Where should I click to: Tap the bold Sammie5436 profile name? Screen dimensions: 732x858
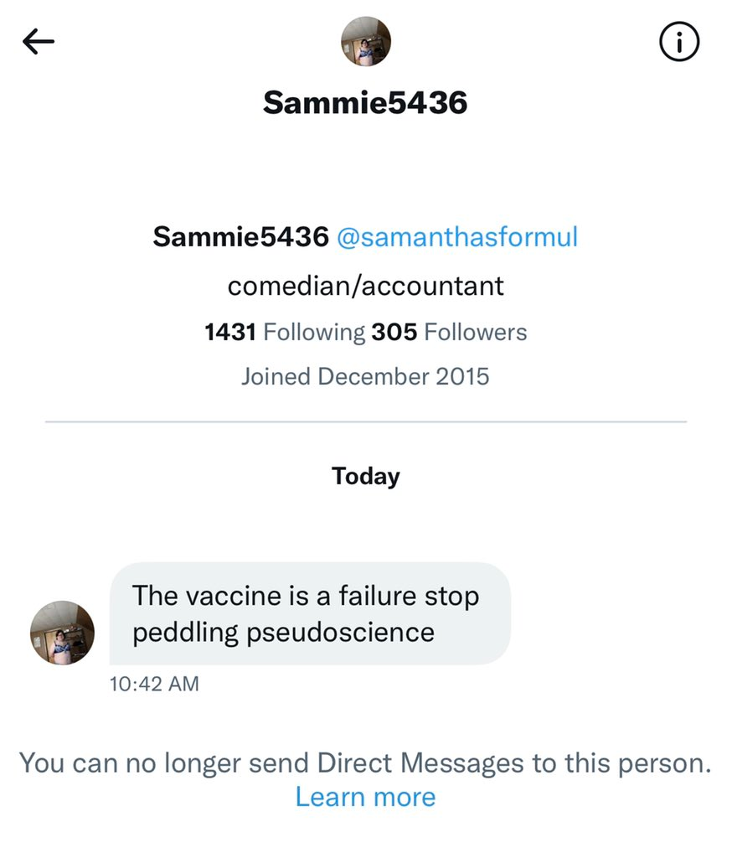(x=240, y=237)
